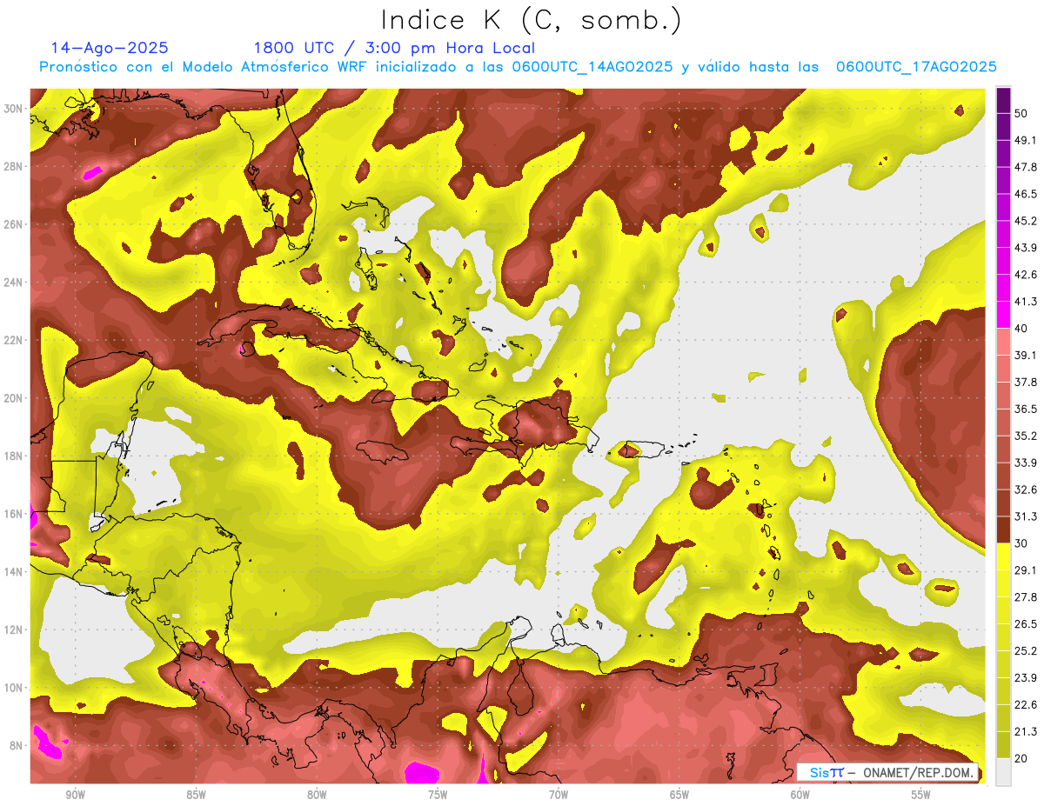Click the 20N latitude axis label
The height and width of the screenshot is (806, 1044).
click(15, 398)
